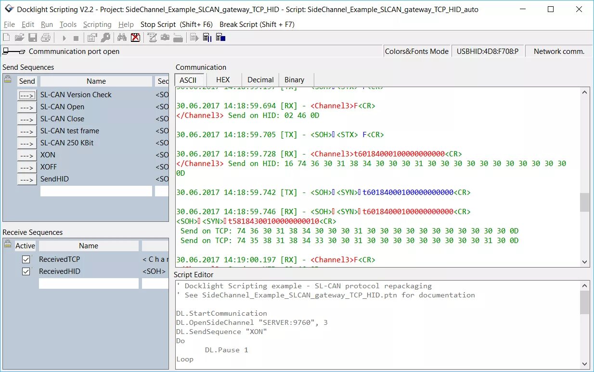Select the ReceivedTCP sequence name
Screen dimensions: 594x372
click(x=60, y=259)
